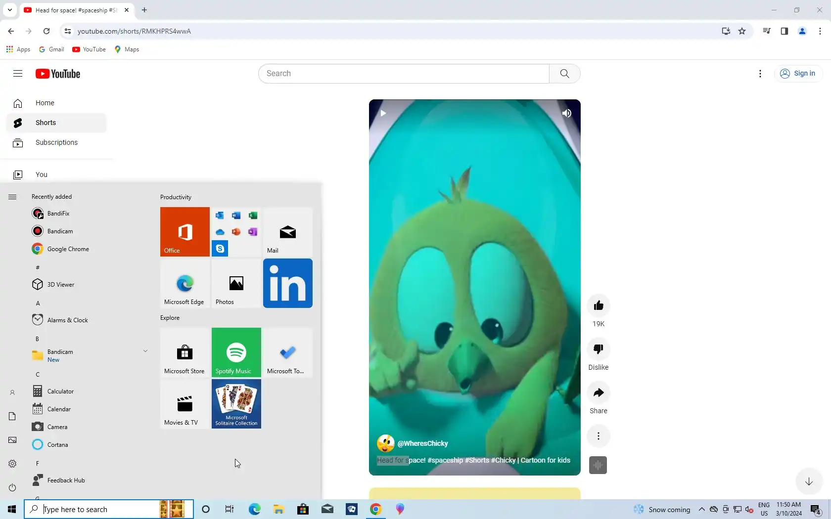Screen dimensions: 831x519
Task: Click the #spaceship hashtag in caption
Action: click(445, 460)
